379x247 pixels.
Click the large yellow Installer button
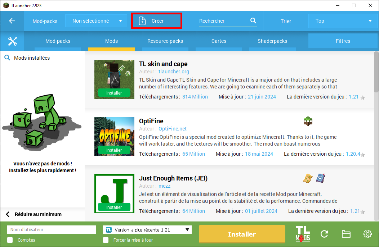[242, 234]
